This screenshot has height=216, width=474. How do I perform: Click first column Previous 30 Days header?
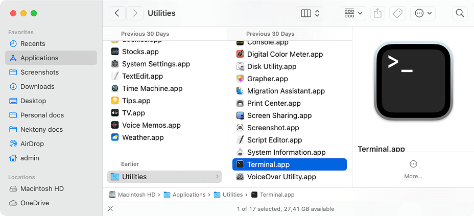pyautogui.click(x=145, y=34)
